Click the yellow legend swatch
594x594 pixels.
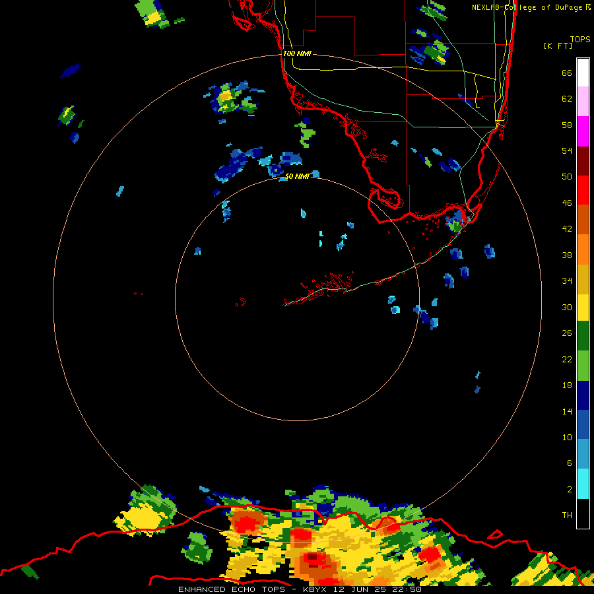(583, 308)
